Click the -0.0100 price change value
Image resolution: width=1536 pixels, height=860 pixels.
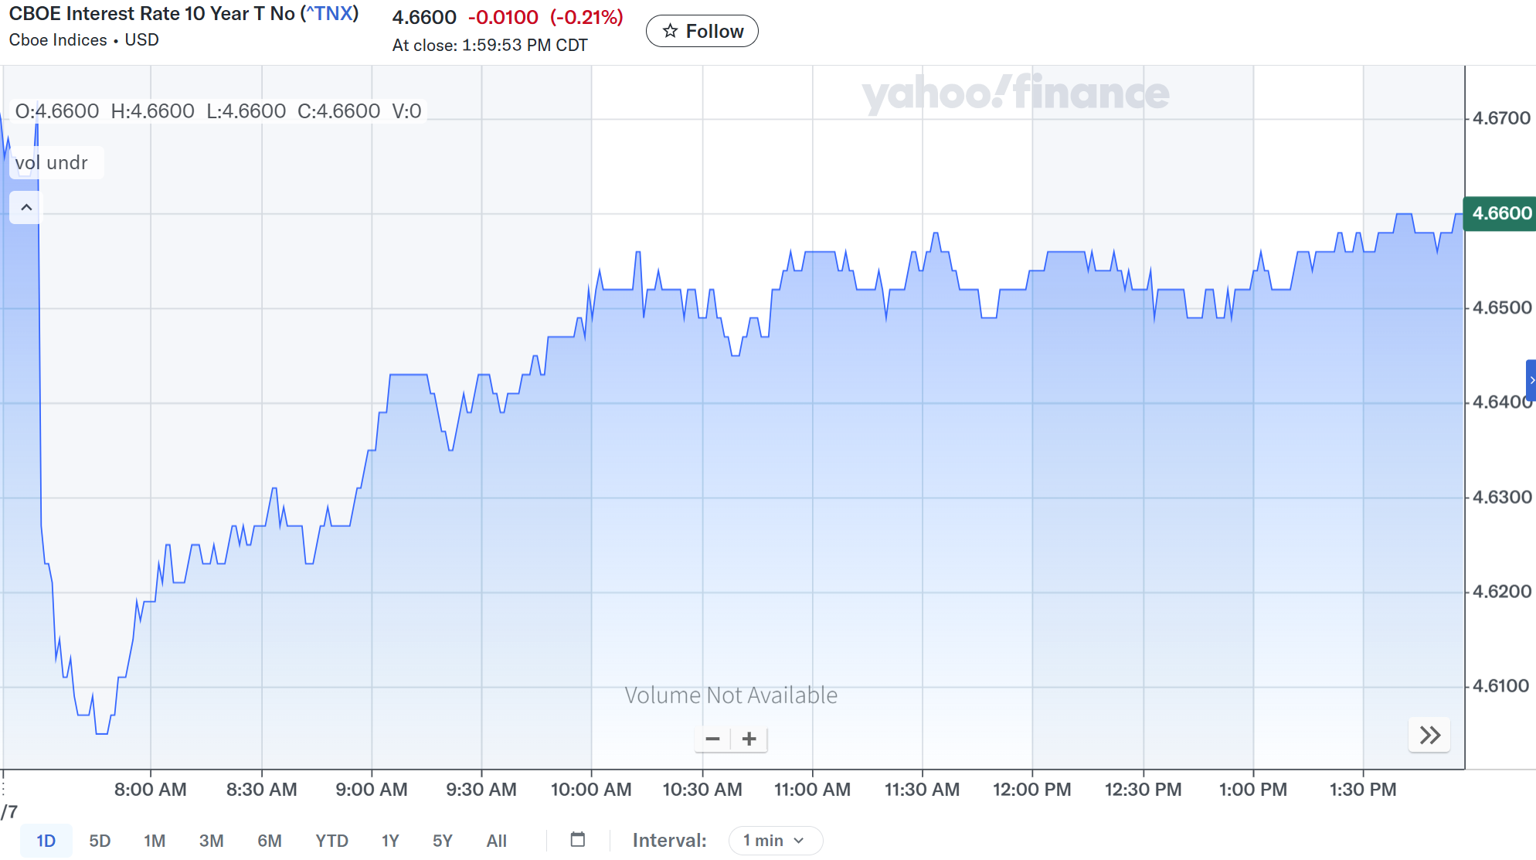[x=503, y=17]
